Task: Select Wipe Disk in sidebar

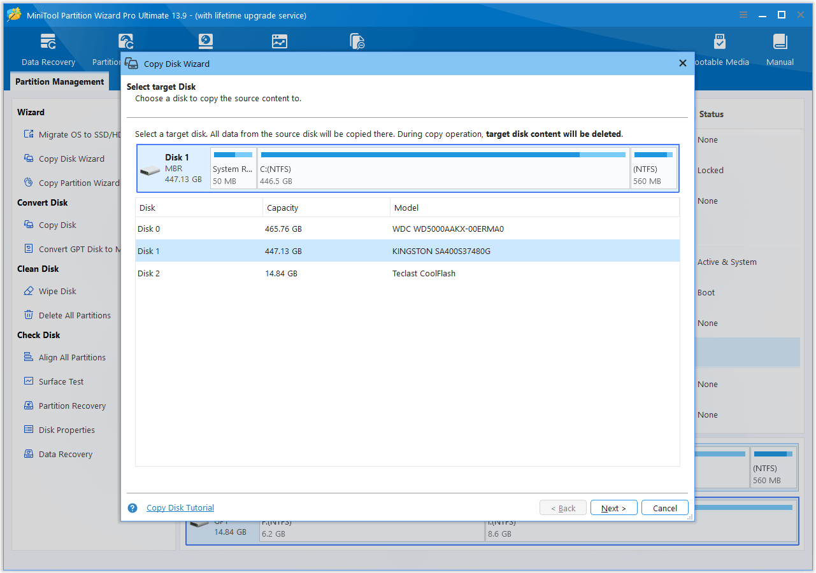Action: click(50, 291)
